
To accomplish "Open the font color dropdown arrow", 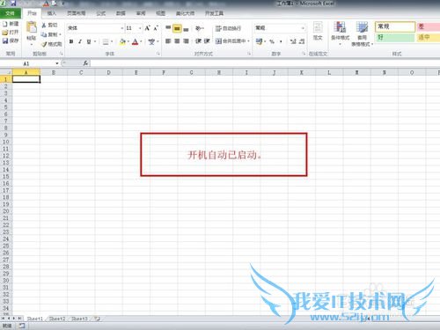I will click(141, 41).
